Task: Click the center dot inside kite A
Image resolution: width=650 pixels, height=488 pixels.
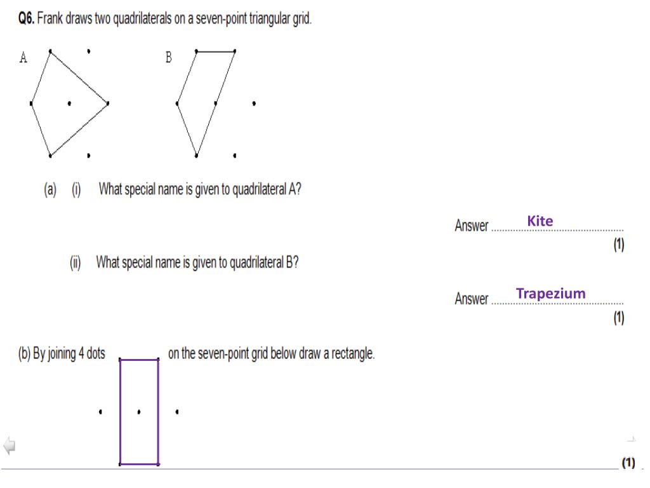Action: click(69, 104)
